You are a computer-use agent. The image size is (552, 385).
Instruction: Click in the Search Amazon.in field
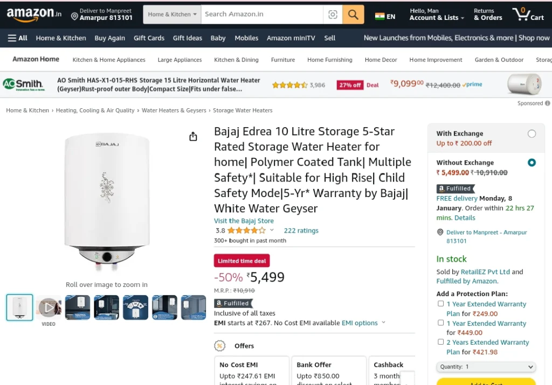pos(262,15)
